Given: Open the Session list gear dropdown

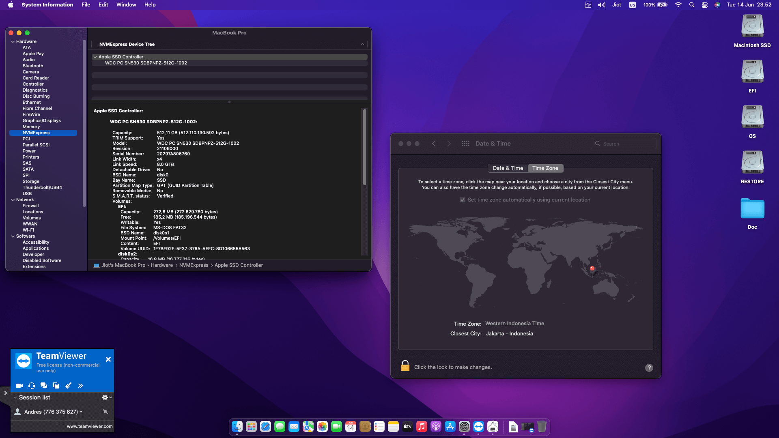Looking at the screenshot, I should tap(107, 397).
